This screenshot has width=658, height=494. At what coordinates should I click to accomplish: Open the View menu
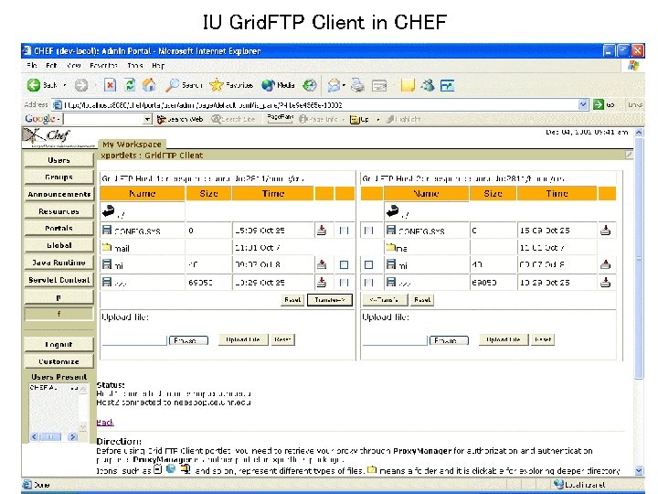tap(73, 66)
